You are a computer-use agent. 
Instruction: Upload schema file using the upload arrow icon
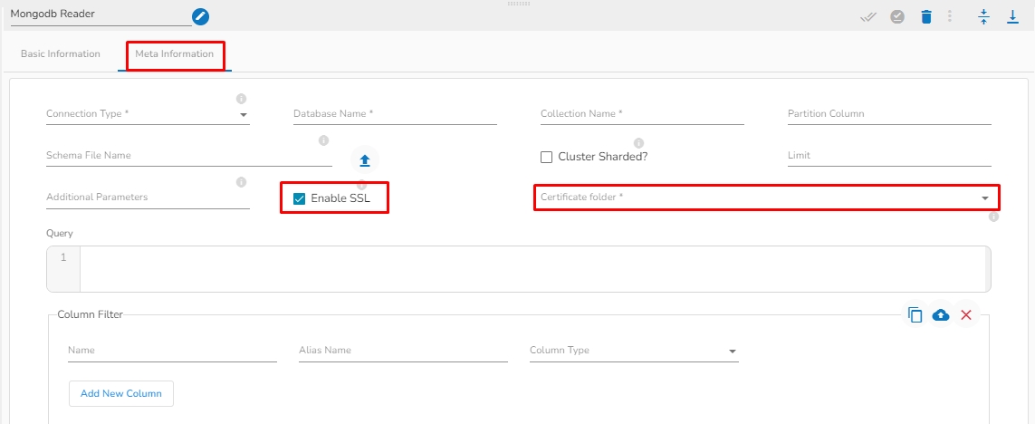[x=365, y=160]
